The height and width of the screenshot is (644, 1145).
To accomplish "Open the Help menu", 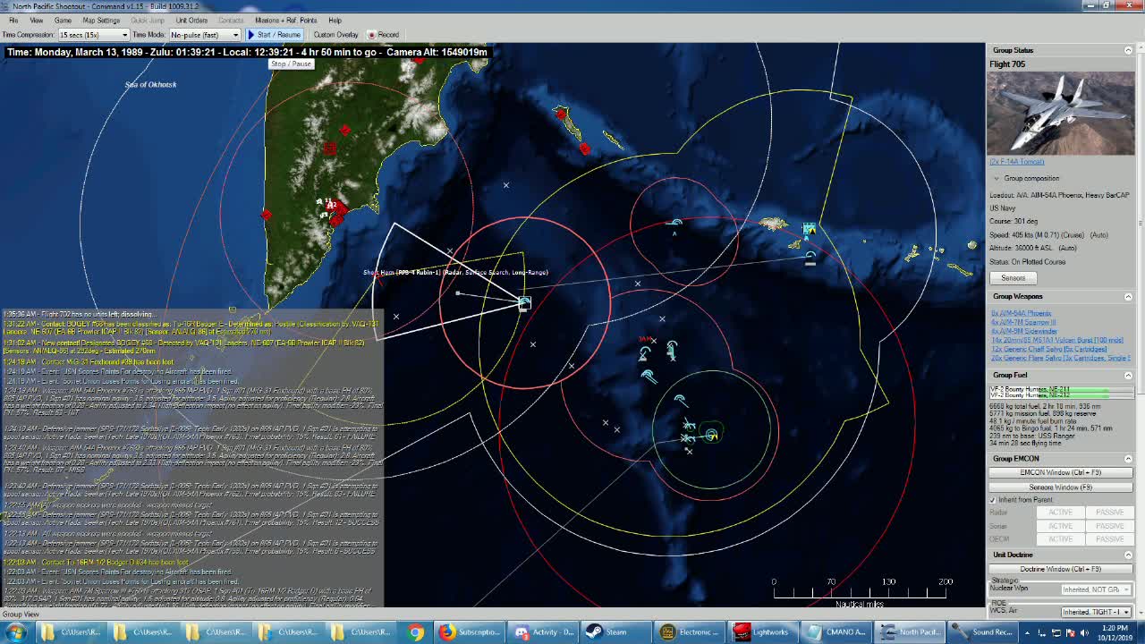I will coord(335,20).
